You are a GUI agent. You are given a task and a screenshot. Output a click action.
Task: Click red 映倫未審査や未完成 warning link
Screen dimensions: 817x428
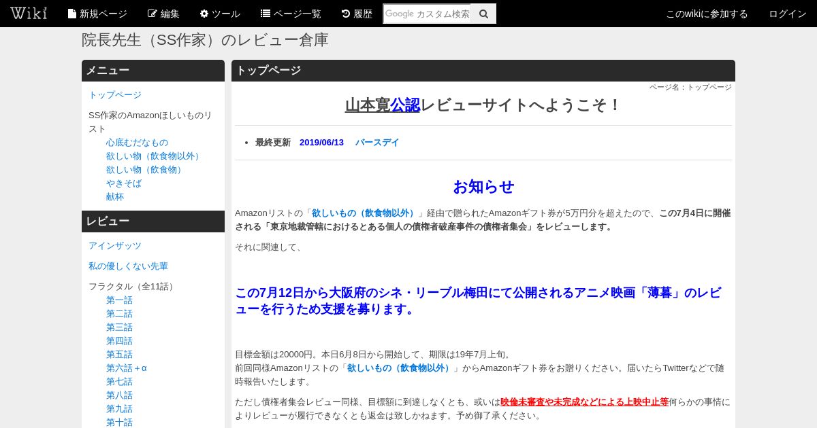tap(584, 402)
